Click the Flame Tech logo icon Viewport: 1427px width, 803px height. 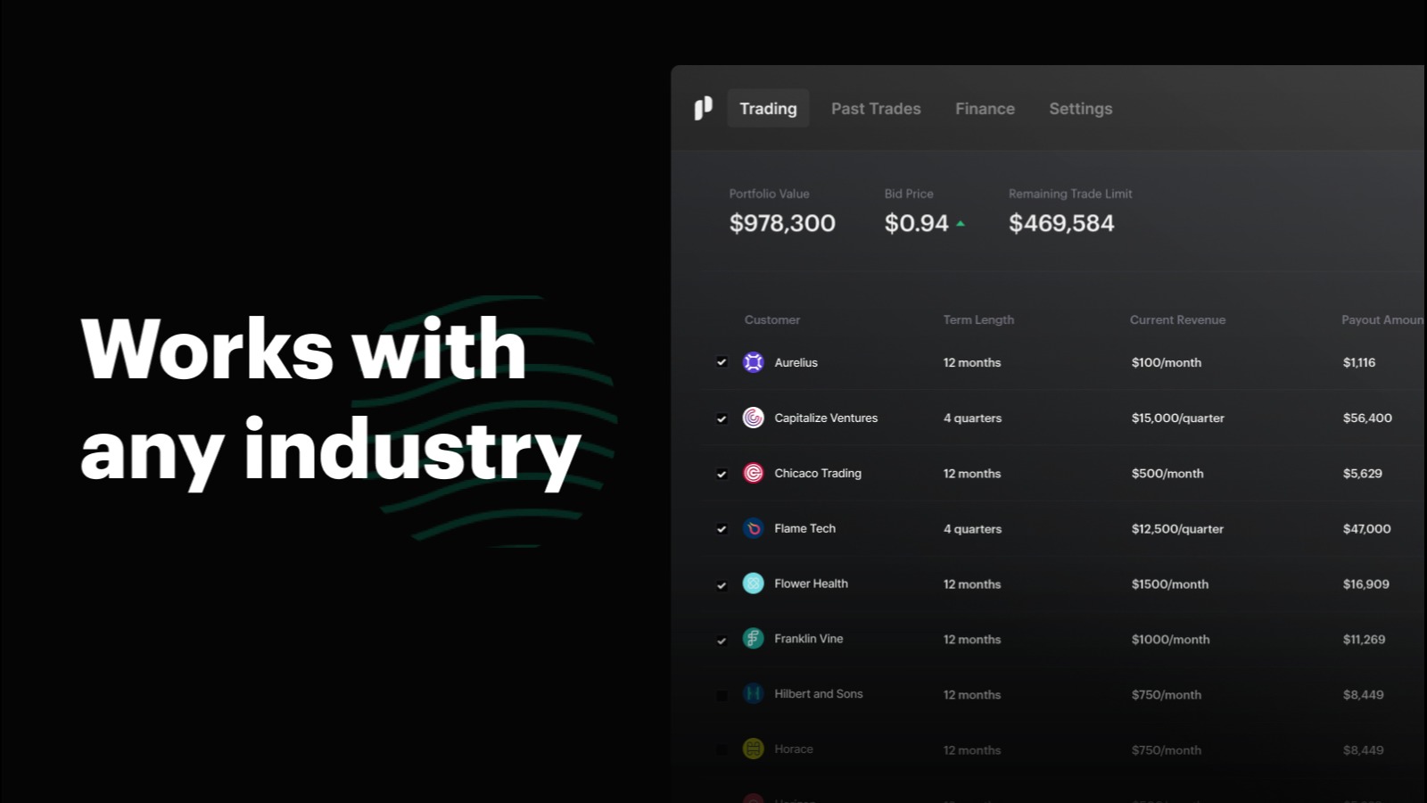click(754, 528)
